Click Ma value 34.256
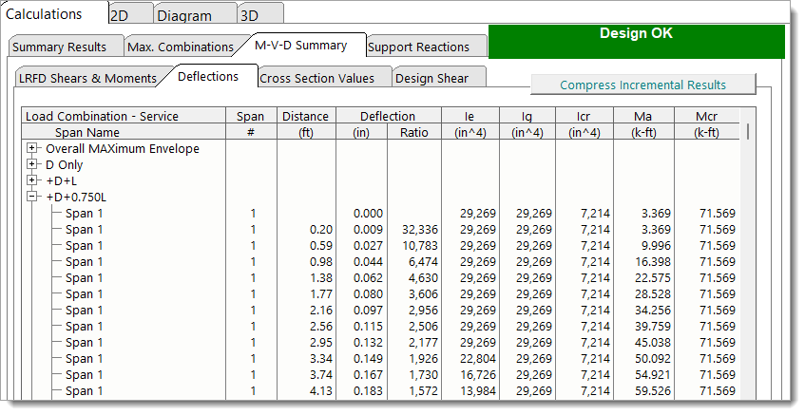Image resolution: width=805 pixels, height=415 pixels. pyautogui.click(x=653, y=311)
